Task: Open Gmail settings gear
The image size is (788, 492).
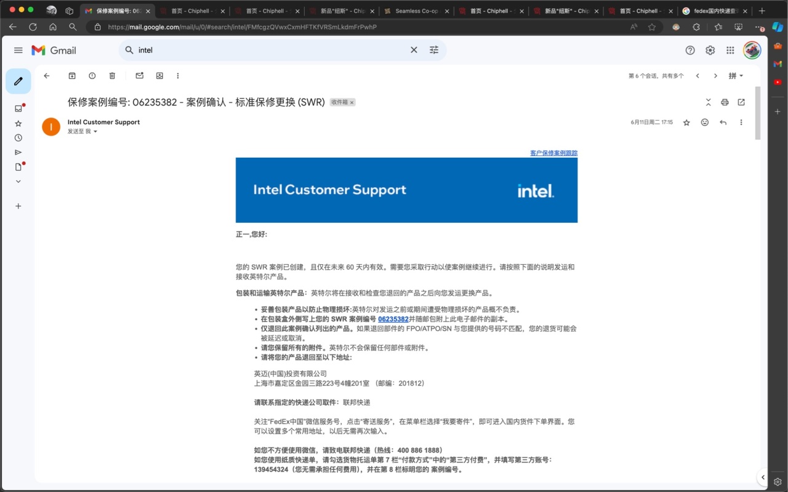Action: tap(710, 50)
